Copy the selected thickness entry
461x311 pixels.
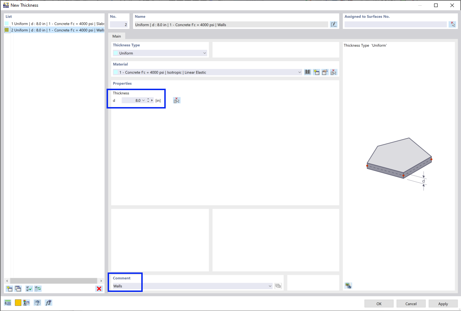click(18, 288)
